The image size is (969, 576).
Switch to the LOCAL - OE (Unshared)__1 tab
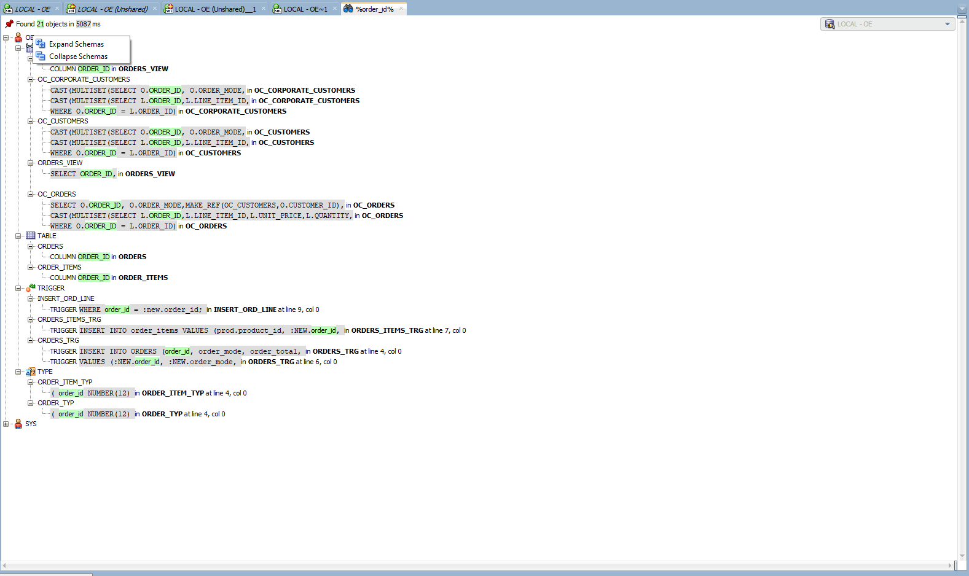point(215,9)
